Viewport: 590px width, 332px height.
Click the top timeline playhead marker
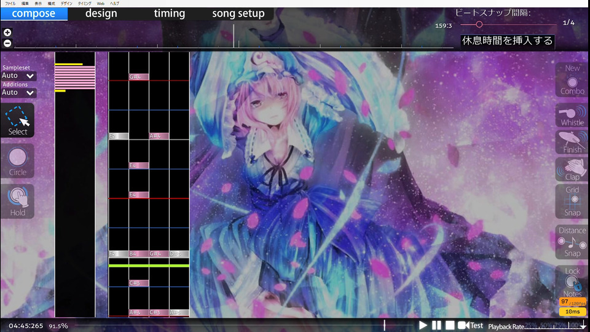[234, 36]
